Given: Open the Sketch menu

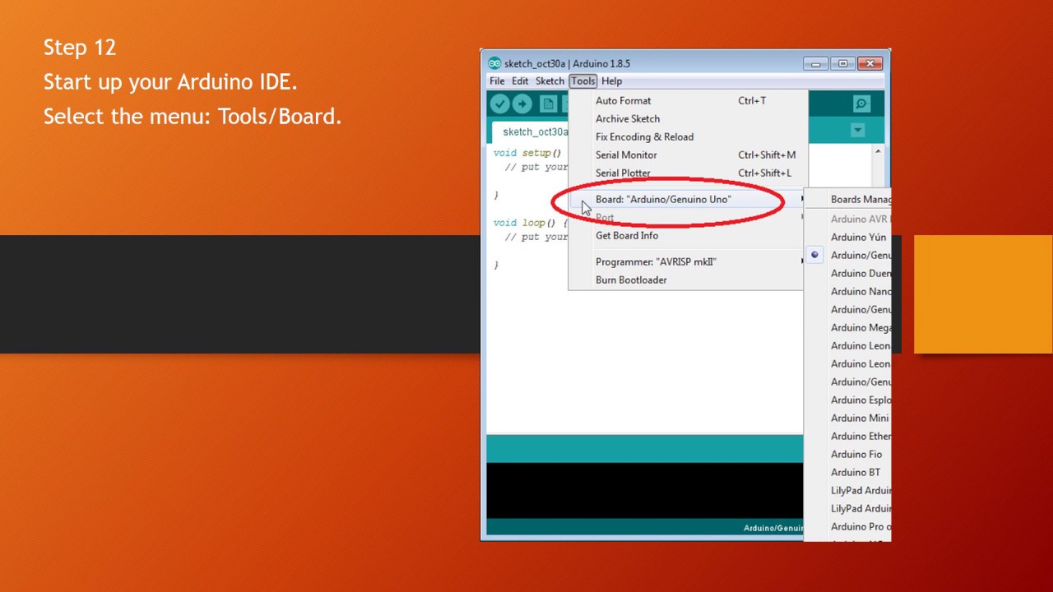Looking at the screenshot, I should [550, 81].
